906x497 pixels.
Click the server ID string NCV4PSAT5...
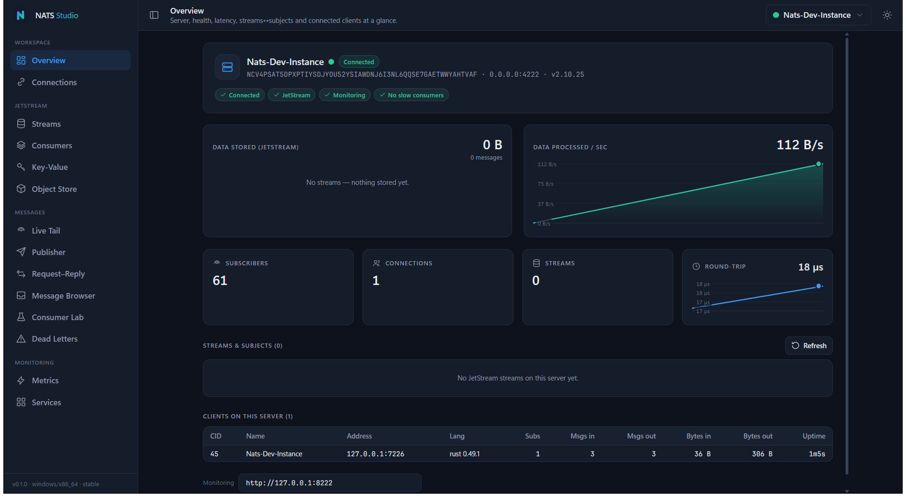tap(362, 74)
